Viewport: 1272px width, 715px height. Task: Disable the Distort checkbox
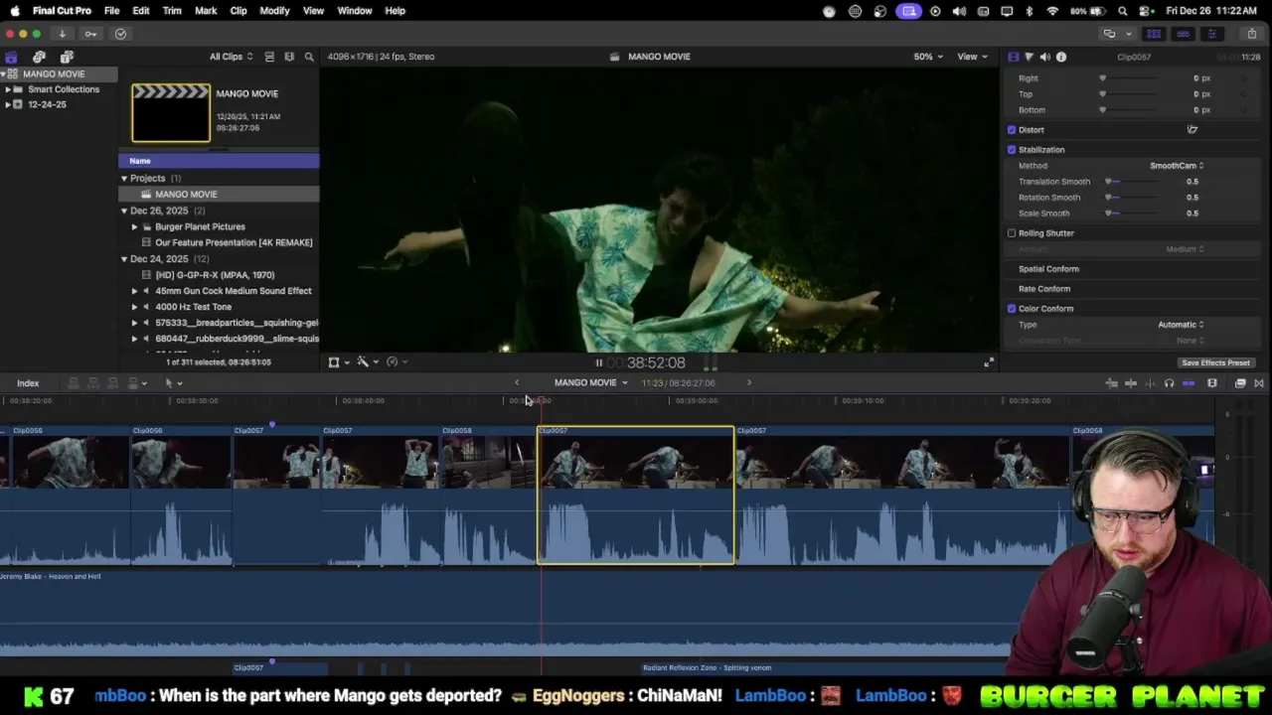coord(1012,130)
